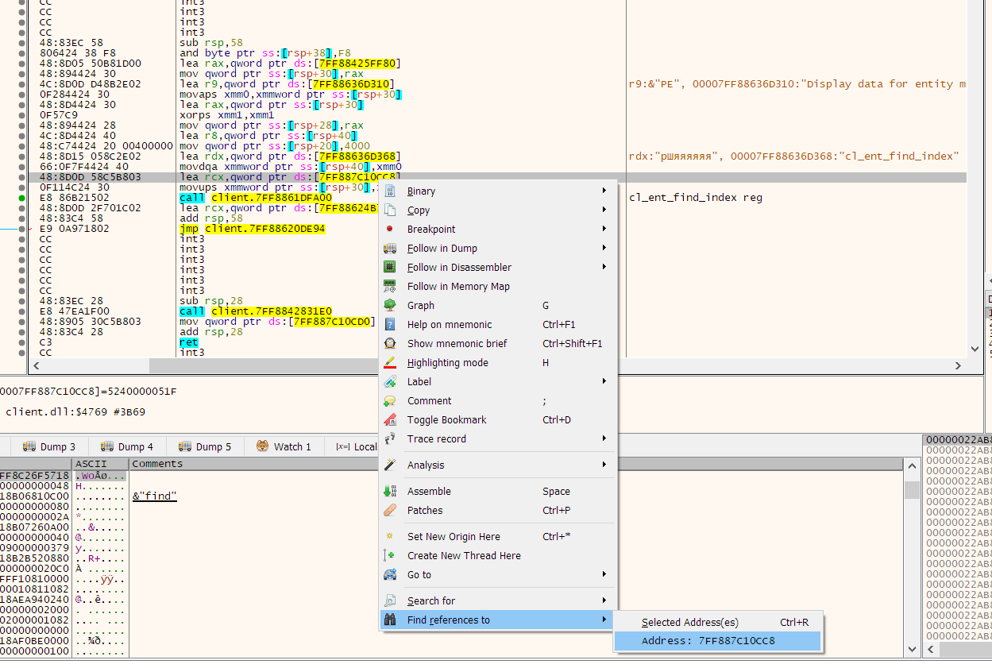
Task: Click the Graph tree icon
Action: 390,305
